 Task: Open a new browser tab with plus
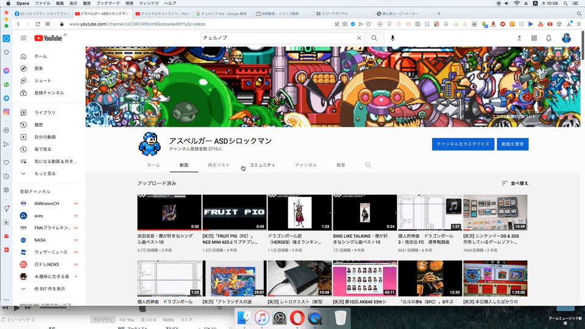439,13
